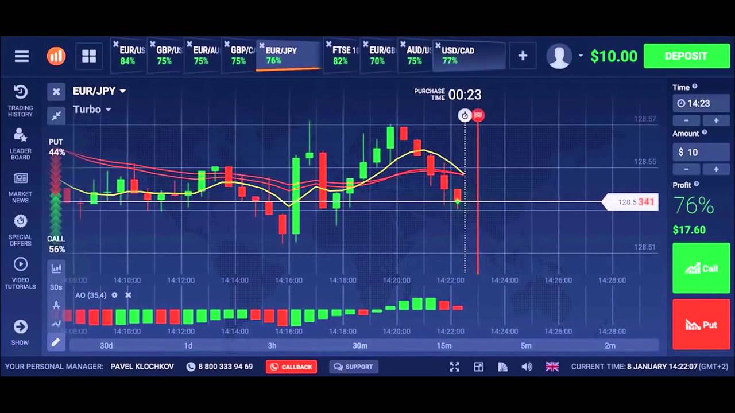Image resolution: width=735 pixels, height=413 pixels.
Task: Switch to the GBP/US 75% tab
Action: (x=165, y=56)
